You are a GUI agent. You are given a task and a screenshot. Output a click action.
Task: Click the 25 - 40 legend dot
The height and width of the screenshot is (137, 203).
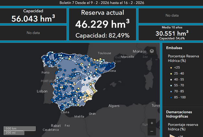pyautogui.click(x=171, y=73)
